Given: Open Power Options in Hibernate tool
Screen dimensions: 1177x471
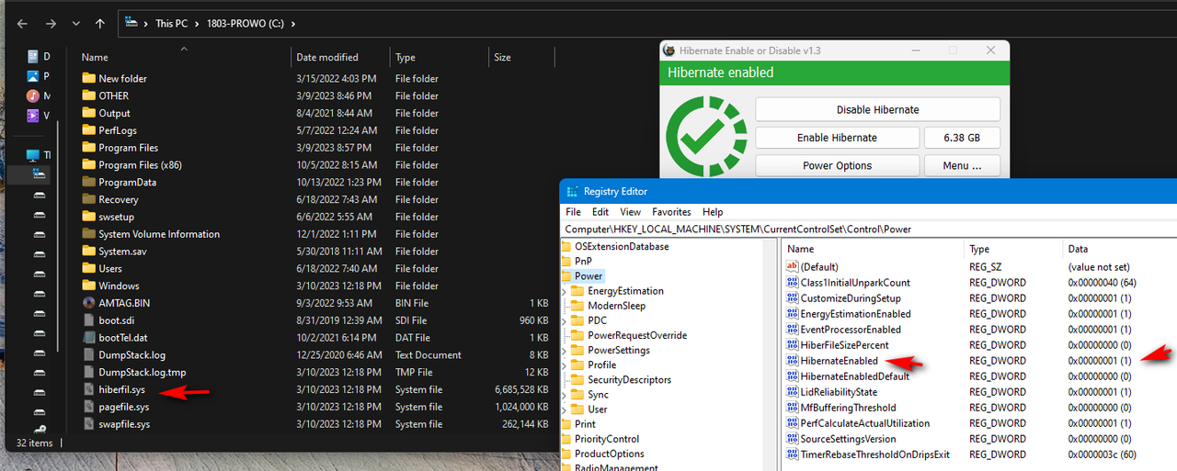Looking at the screenshot, I should pos(837,166).
